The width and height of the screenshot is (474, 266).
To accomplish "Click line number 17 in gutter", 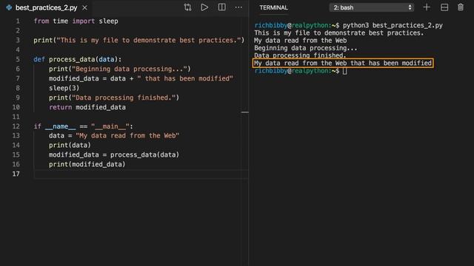I will click(16, 174).
